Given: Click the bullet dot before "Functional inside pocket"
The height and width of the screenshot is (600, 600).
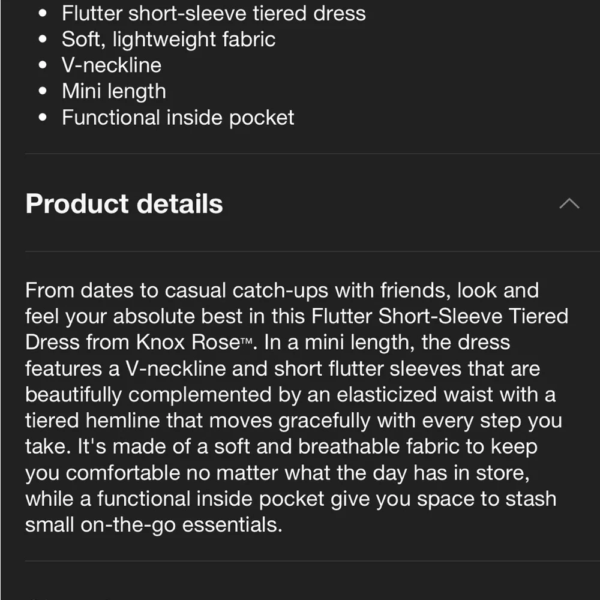Looking at the screenshot, I should pyautogui.click(x=42, y=118).
